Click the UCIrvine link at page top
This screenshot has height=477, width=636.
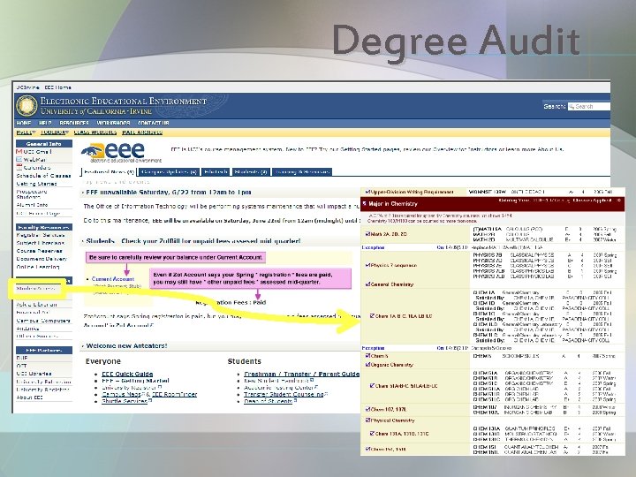27,87
